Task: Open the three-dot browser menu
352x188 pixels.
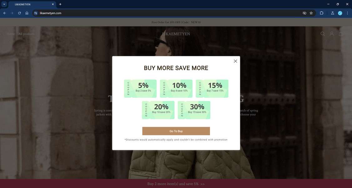Action: [x=347, y=13]
